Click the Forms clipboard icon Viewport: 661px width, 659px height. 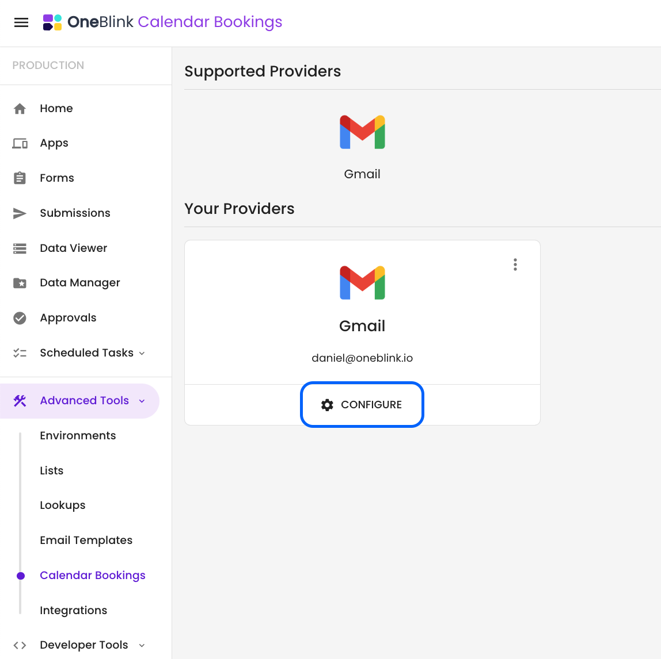coord(20,178)
